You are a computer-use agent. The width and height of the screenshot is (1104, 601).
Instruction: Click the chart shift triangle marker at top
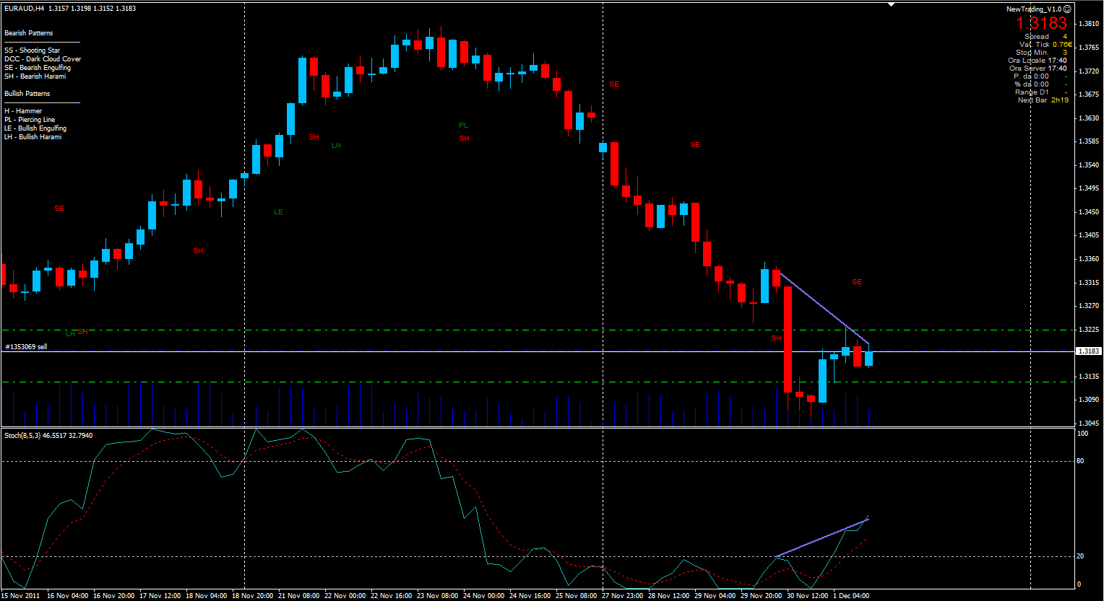pyautogui.click(x=891, y=4)
